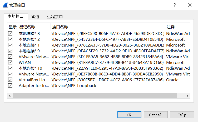
Task: Click the Wireshark fin icon in title bar
Action: point(5,5)
